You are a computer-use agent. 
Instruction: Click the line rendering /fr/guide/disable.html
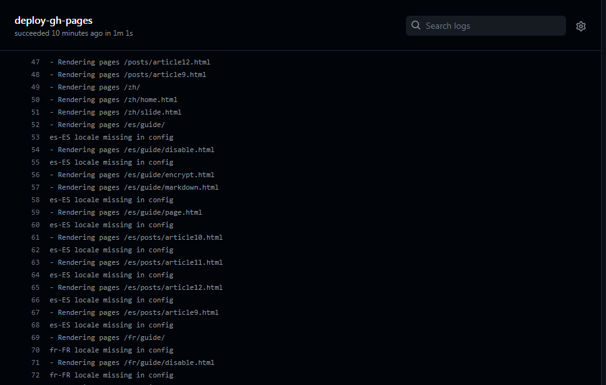click(x=132, y=362)
